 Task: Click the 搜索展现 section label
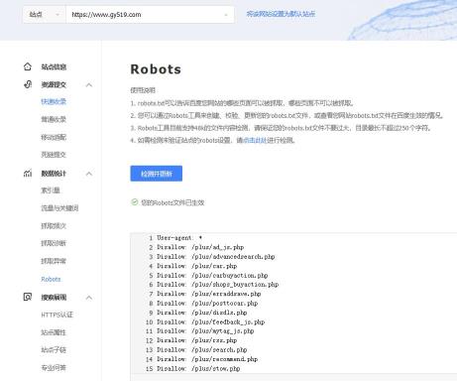(54, 298)
